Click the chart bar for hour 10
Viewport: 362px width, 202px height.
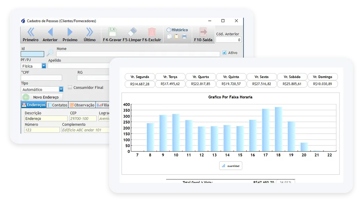click(176, 133)
